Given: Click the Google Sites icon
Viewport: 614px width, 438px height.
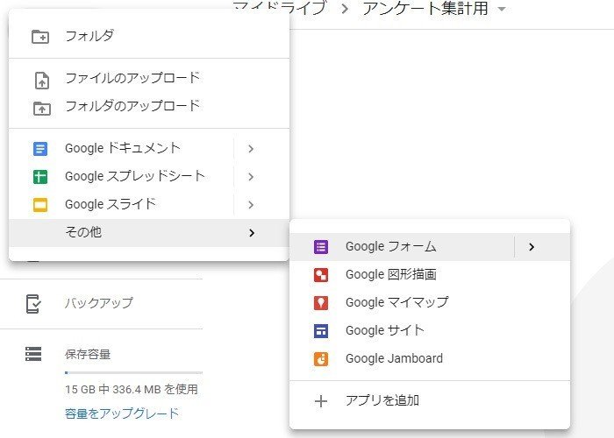Looking at the screenshot, I should coord(321,331).
